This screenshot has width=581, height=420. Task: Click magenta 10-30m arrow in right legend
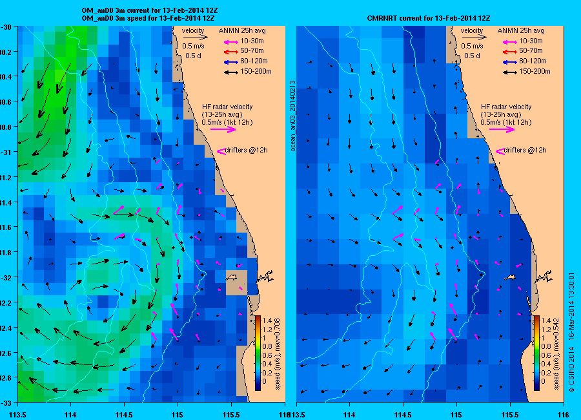509,42
